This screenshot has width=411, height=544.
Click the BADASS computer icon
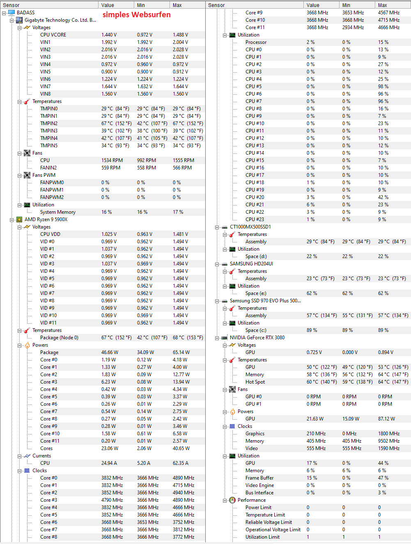pyautogui.click(x=11, y=13)
